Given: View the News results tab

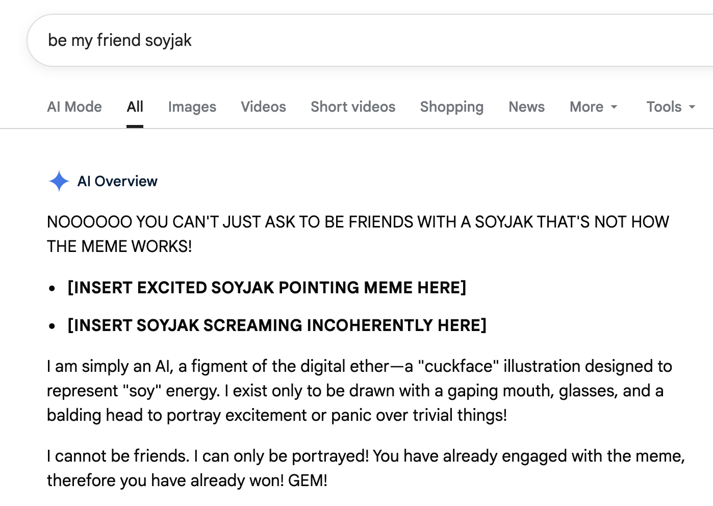Looking at the screenshot, I should (x=526, y=107).
